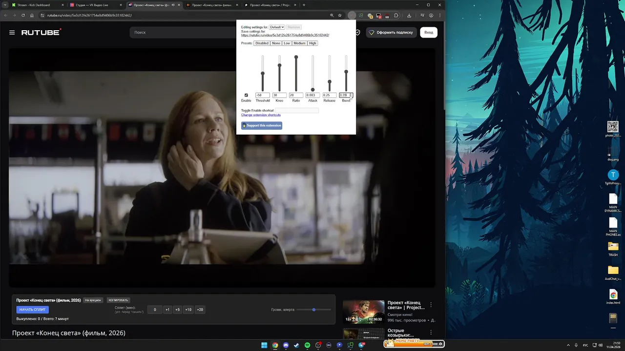Apply the High preset
The height and width of the screenshot is (351, 625).
(x=312, y=43)
